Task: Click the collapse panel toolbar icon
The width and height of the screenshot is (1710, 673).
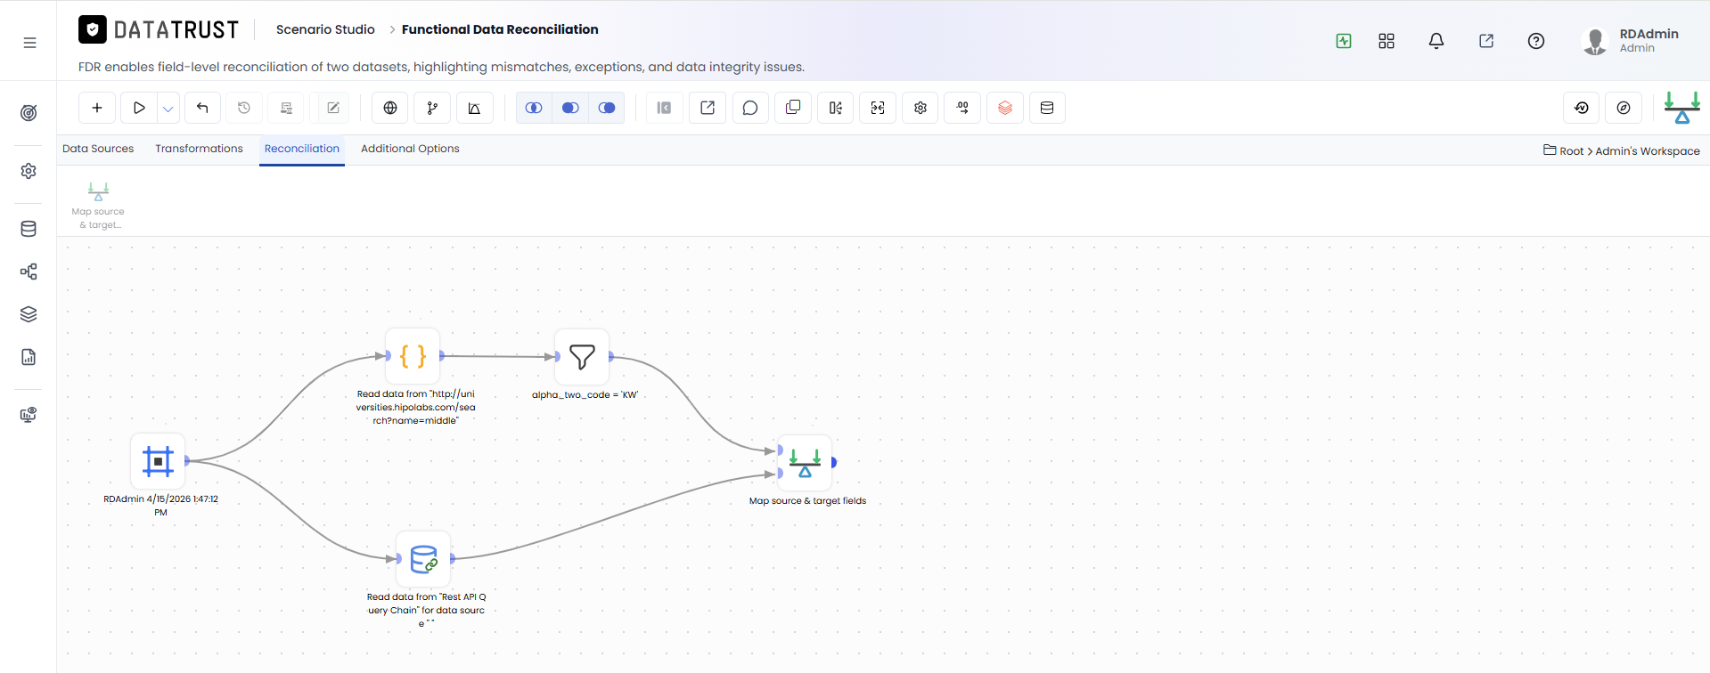Action: tap(664, 108)
